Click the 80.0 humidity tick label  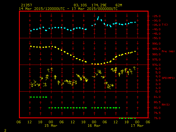[157, 108]
